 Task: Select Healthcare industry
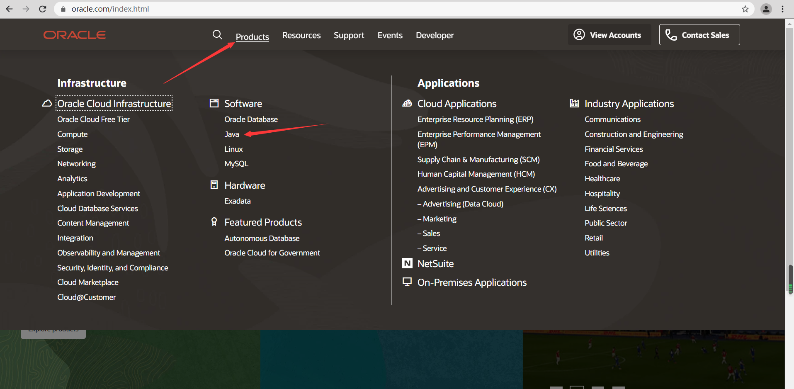coord(602,179)
